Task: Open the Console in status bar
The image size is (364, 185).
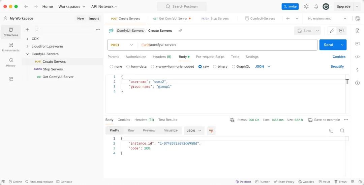Action: [x=64, y=182]
